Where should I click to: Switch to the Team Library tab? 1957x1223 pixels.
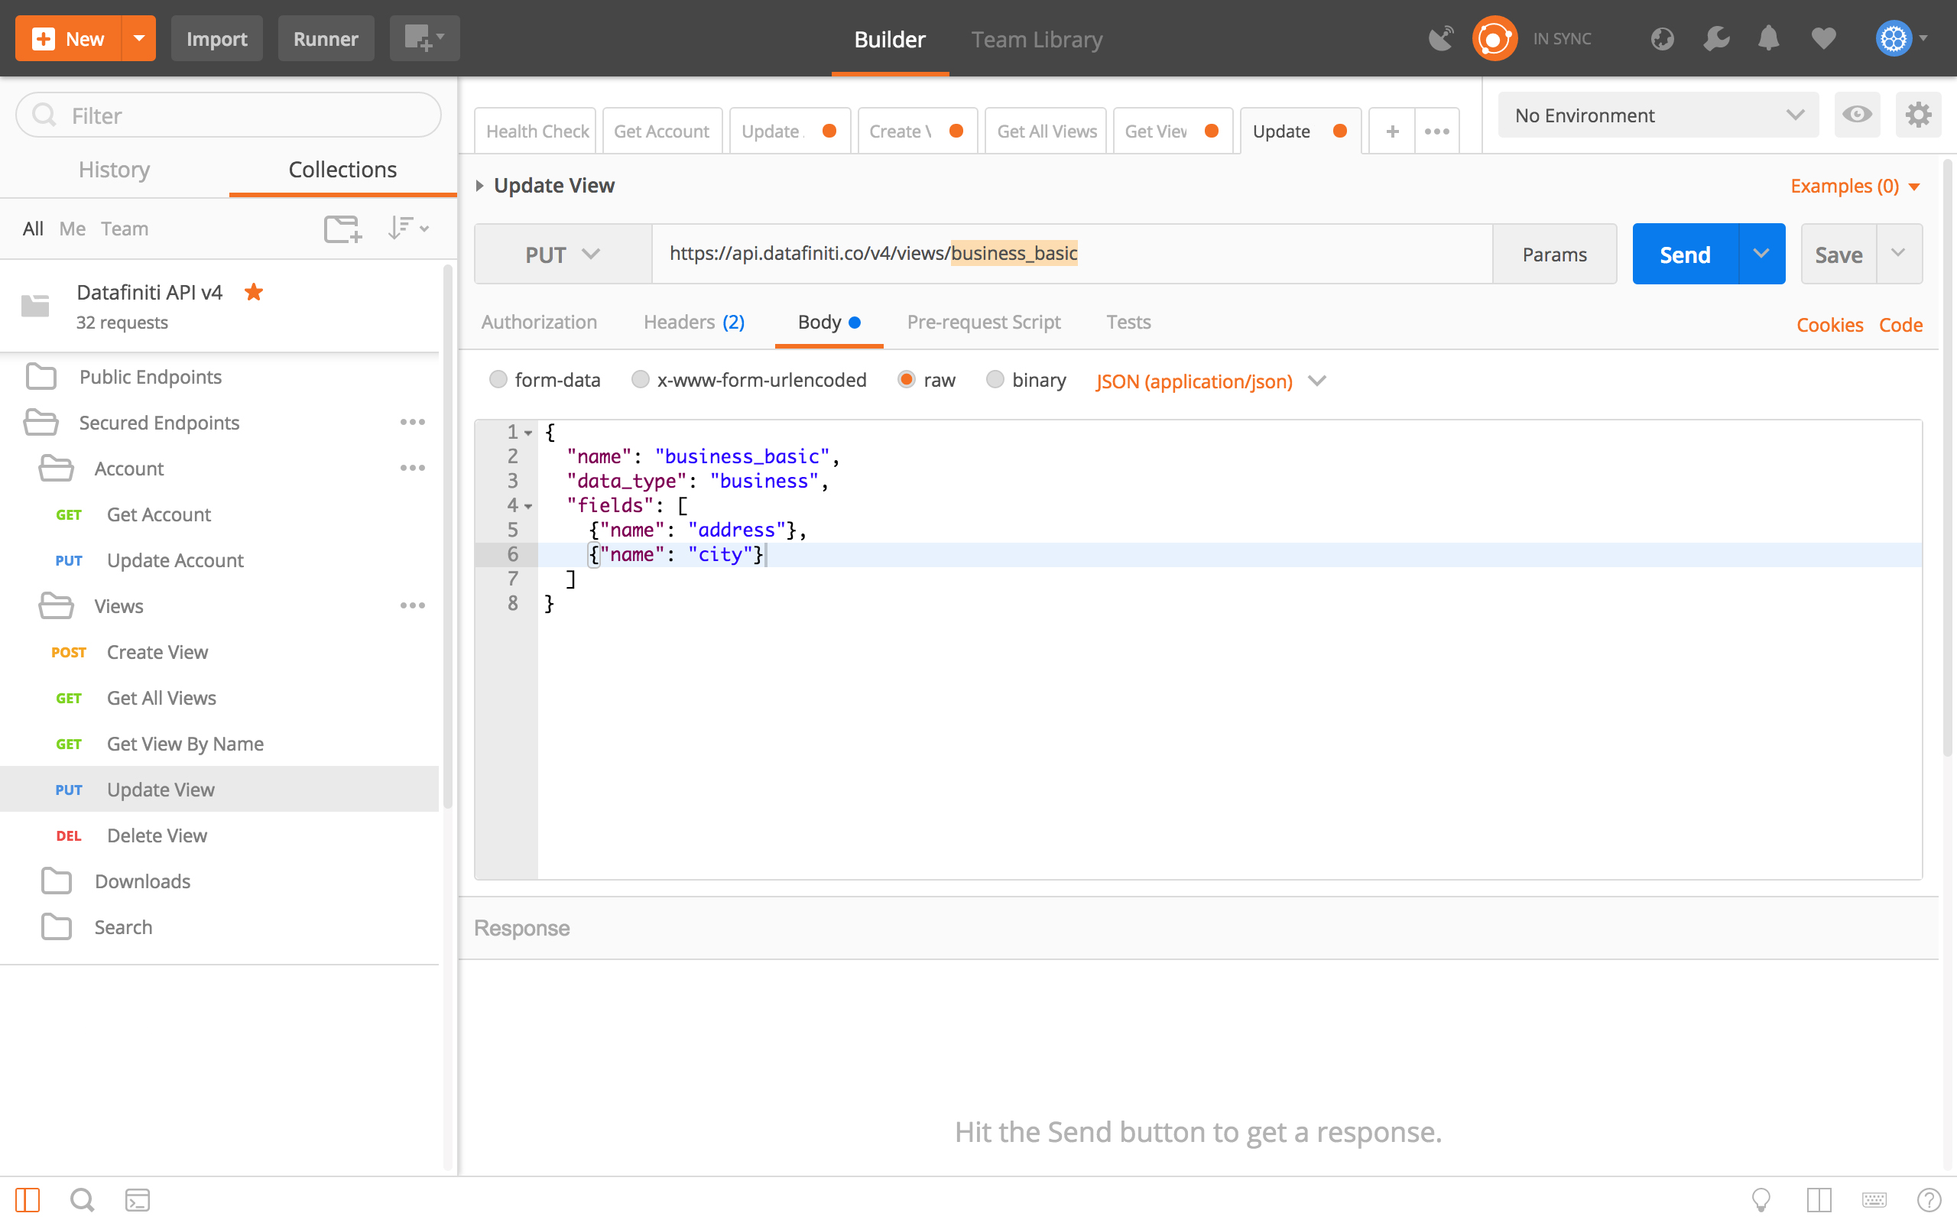coord(1036,40)
